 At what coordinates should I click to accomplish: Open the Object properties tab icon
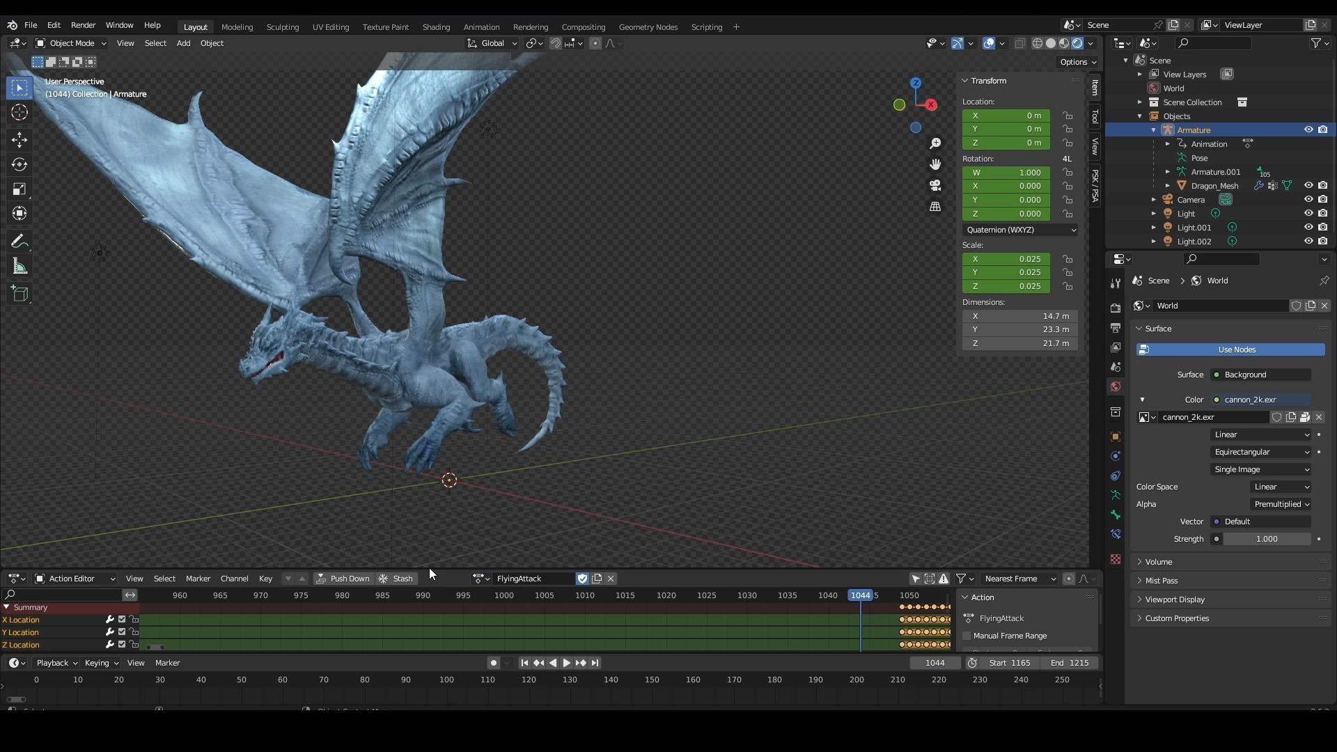[x=1116, y=437]
